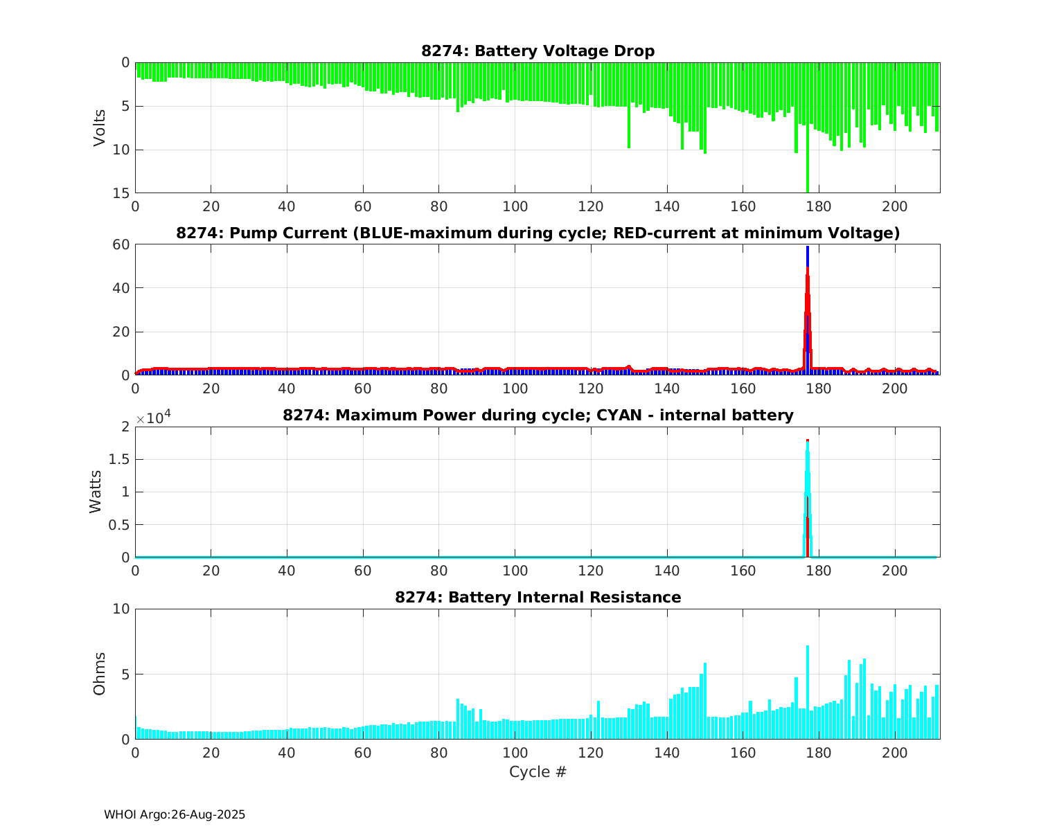The width and height of the screenshot is (1039, 831).
Task: Click the Pump Current plot title
Action: click(x=538, y=233)
